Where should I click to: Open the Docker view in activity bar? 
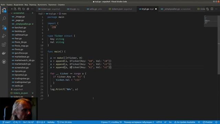point(4,53)
